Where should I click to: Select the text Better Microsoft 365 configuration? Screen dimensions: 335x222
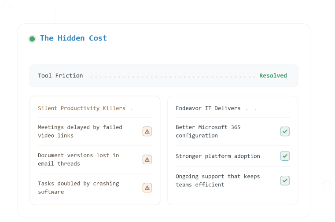tap(208, 131)
